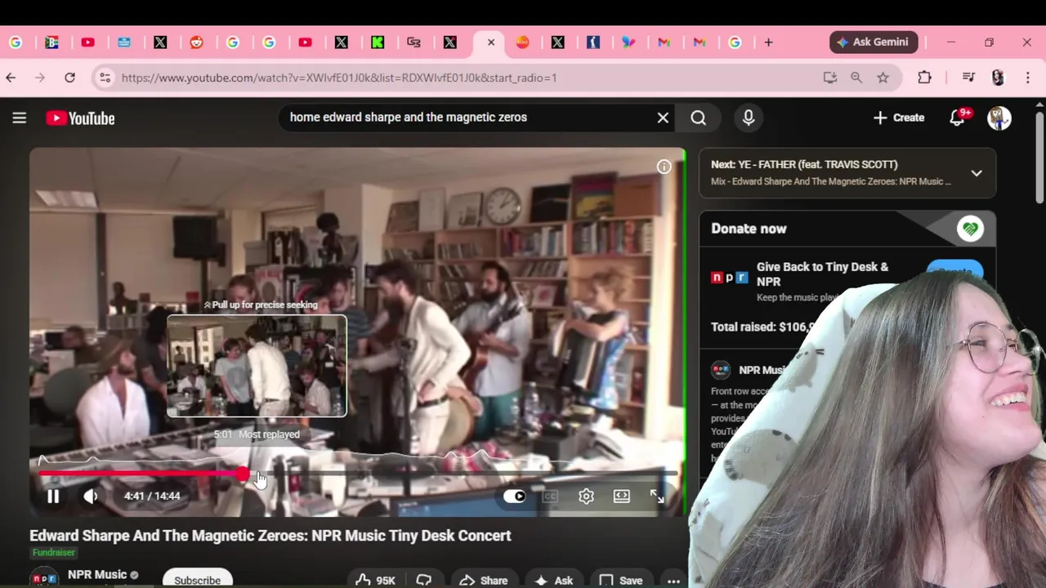Enter full screen mode
Image resolution: width=1046 pixels, height=588 pixels.
tap(657, 496)
